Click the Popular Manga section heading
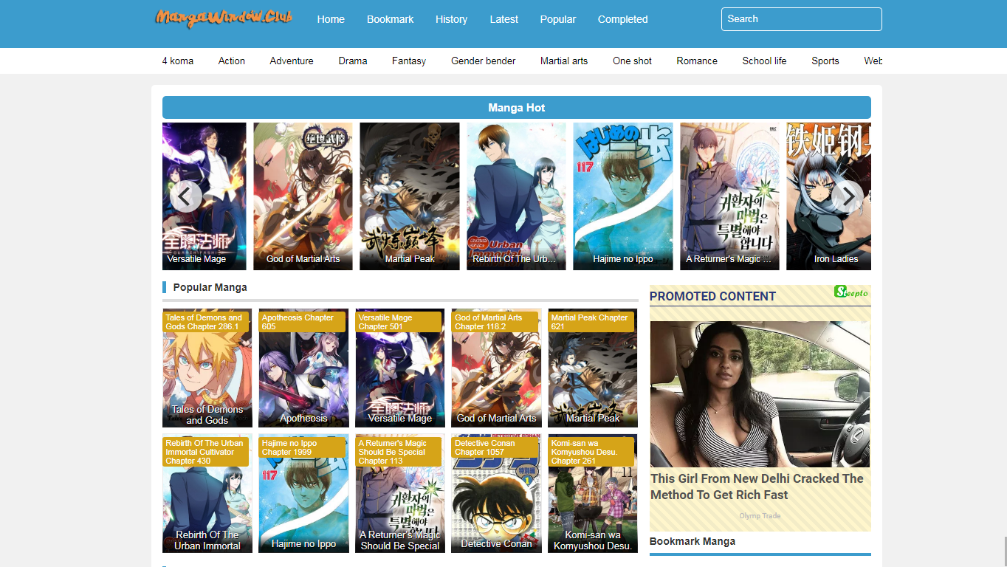Screen dimensions: 1007x567 pos(210,287)
